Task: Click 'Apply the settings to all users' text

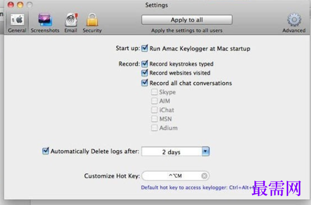Action: tap(187, 30)
